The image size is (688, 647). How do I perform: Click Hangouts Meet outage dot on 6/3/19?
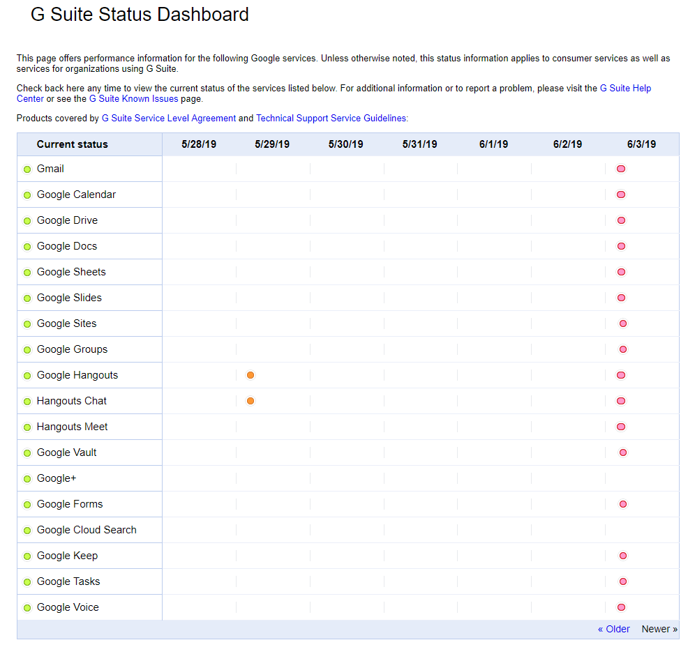[620, 427]
